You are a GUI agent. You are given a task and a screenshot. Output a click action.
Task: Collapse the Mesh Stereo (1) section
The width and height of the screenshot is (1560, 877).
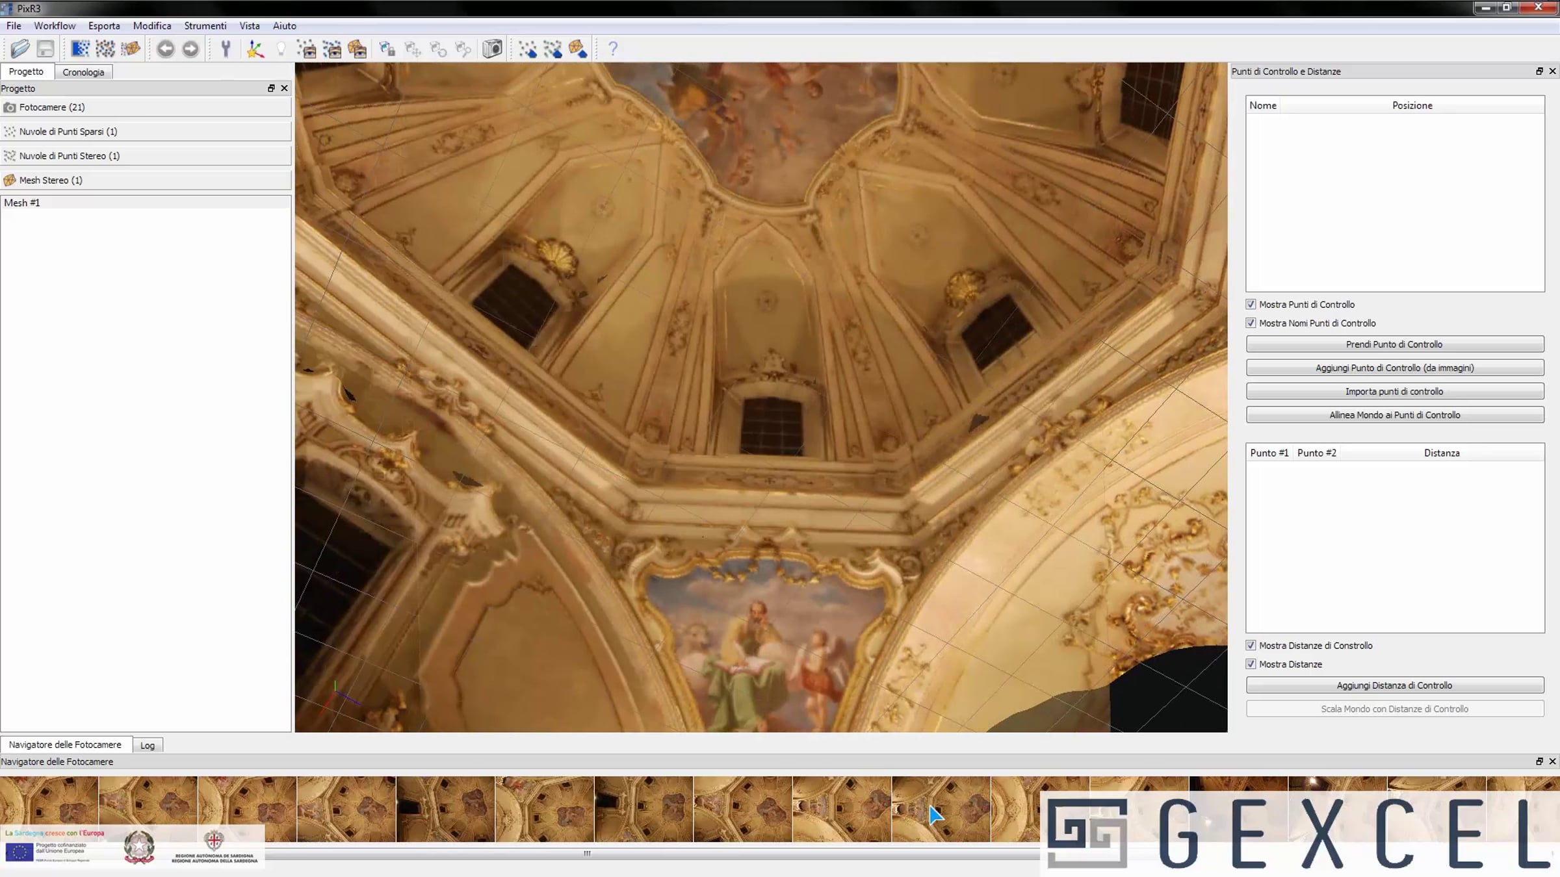(146, 180)
